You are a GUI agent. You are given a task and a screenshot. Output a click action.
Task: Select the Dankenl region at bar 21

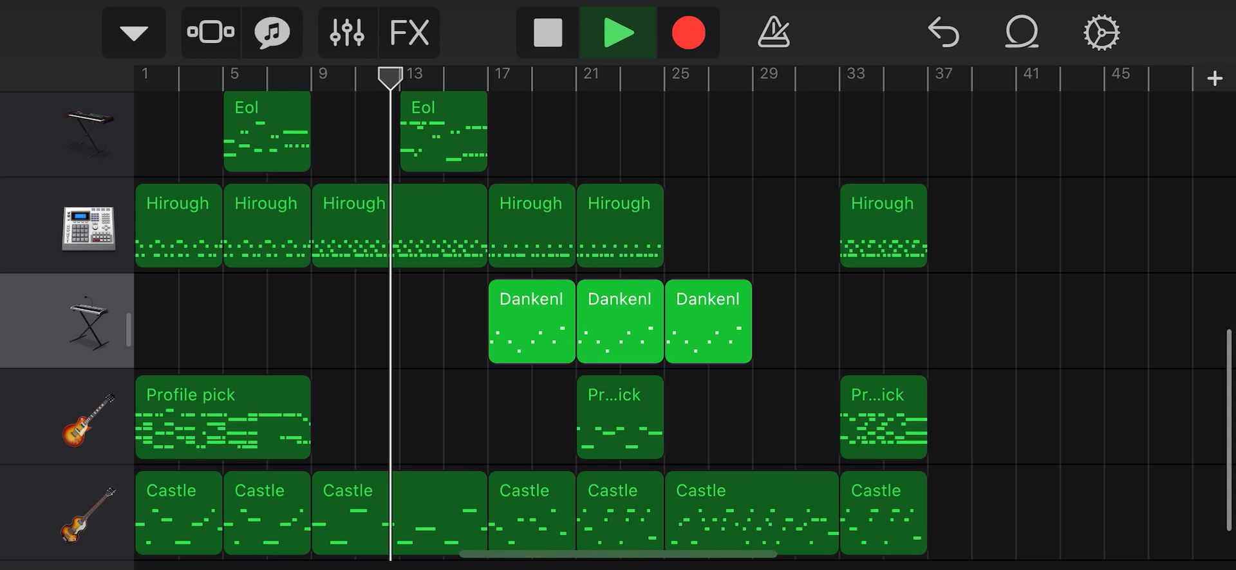(x=620, y=322)
